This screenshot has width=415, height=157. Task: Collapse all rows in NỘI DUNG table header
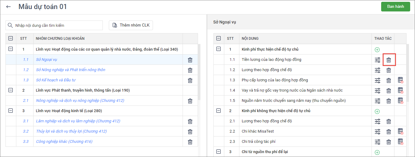pos(219,38)
